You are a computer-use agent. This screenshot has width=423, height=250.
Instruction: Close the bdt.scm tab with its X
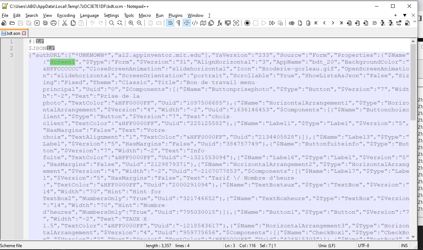coord(24,33)
